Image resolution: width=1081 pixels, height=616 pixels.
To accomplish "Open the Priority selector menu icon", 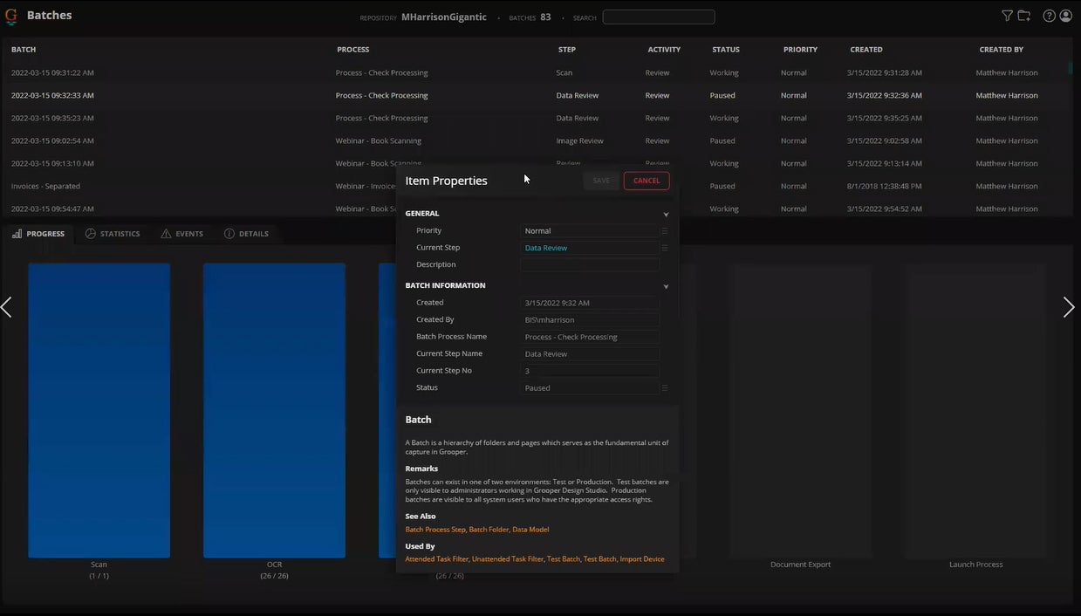I will click(663, 229).
